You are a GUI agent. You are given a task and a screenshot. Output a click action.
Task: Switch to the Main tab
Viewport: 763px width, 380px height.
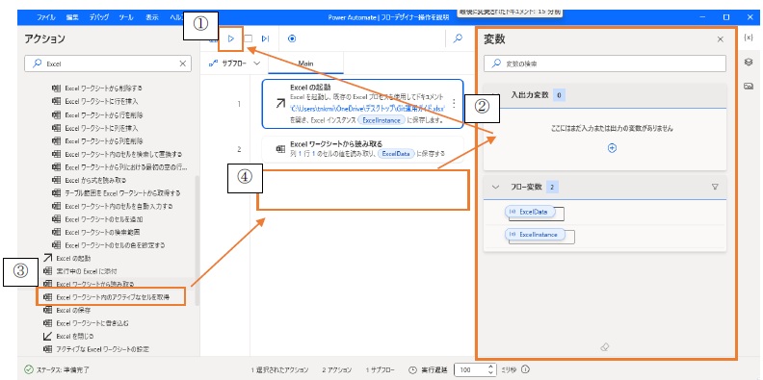pyautogui.click(x=305, y=63)
